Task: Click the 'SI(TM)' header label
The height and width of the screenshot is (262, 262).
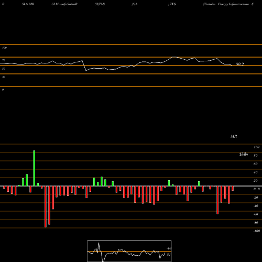Action: [x=100, y=4]
